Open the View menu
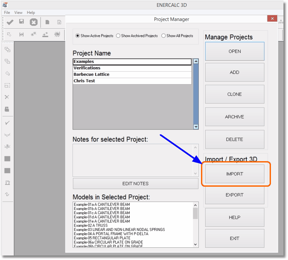Screen dimensions: 288x260 (x=18, y=13)
